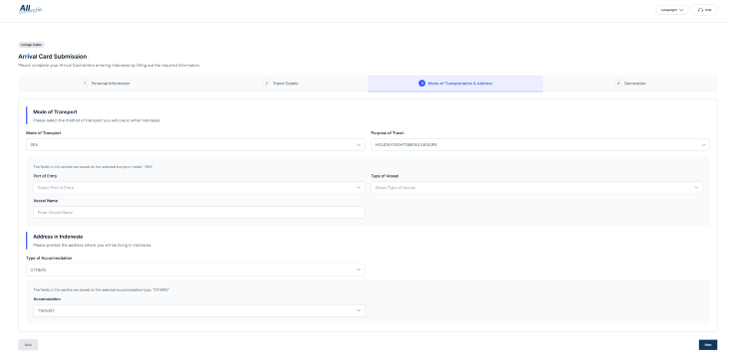Select Mode of Transportation & Address step

pyautogui.click(x=456, y=84)
